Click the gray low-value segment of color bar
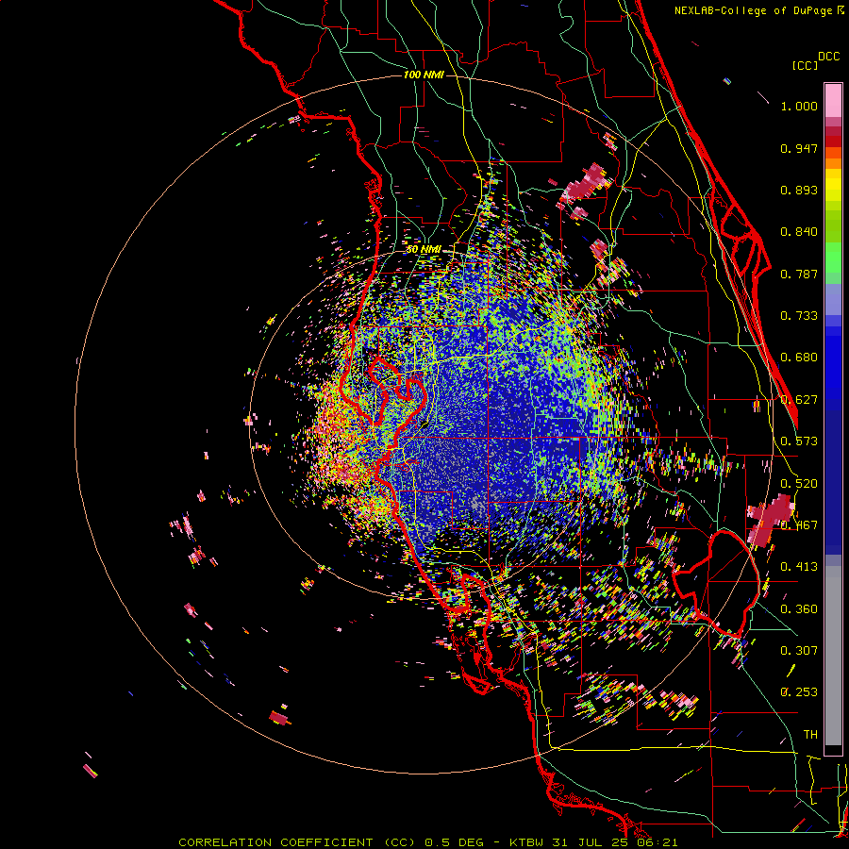The width and height of the screenshot is (849, 849). pyautogui.click(x=833, y=656)
